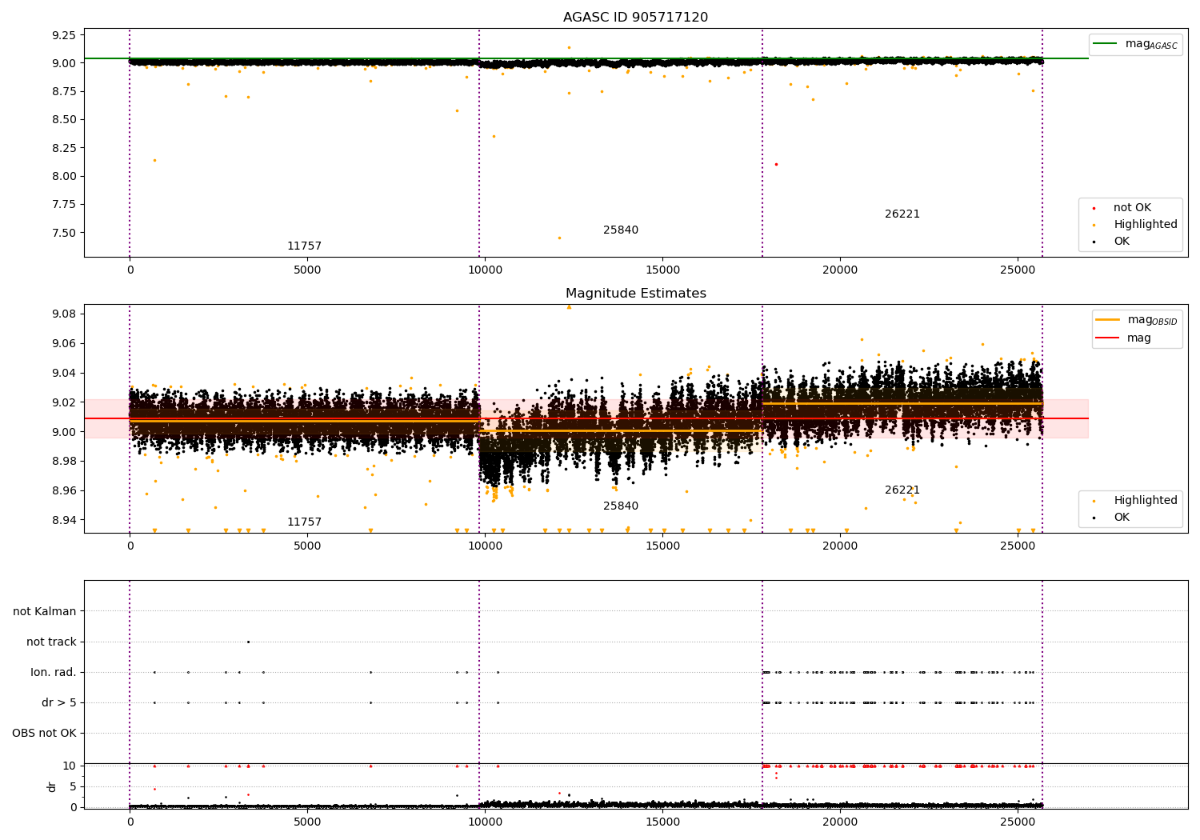Click the 'not track' axis label
The image size is (1200, 840).
(x=51, y=642)
